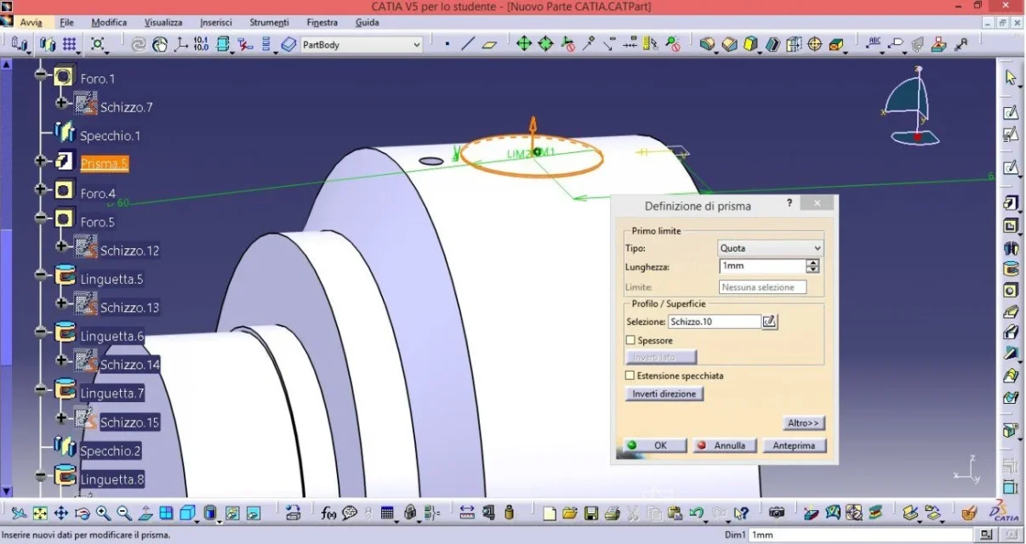
Task: Expand the Foro.4 tree node
Action: pyautogui.click(x=41, y=189)
